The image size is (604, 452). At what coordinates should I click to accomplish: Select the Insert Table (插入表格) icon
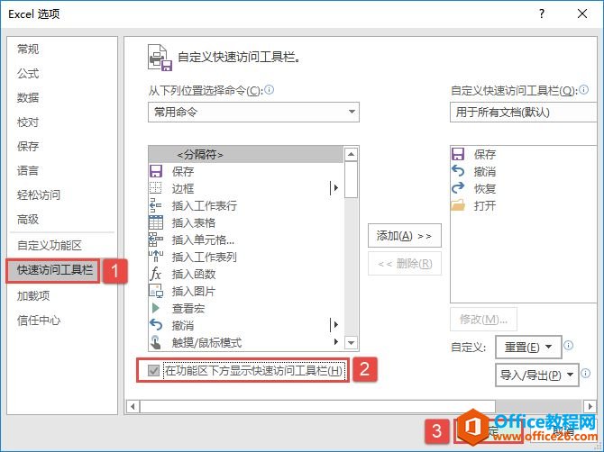tap(156, 222)
